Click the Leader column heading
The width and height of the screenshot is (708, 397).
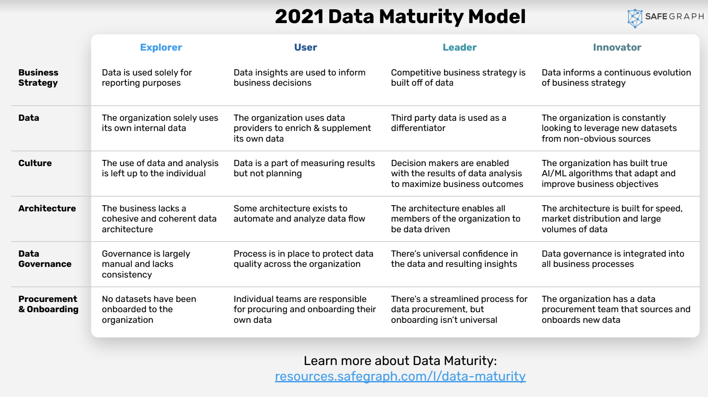pos(459,48)
